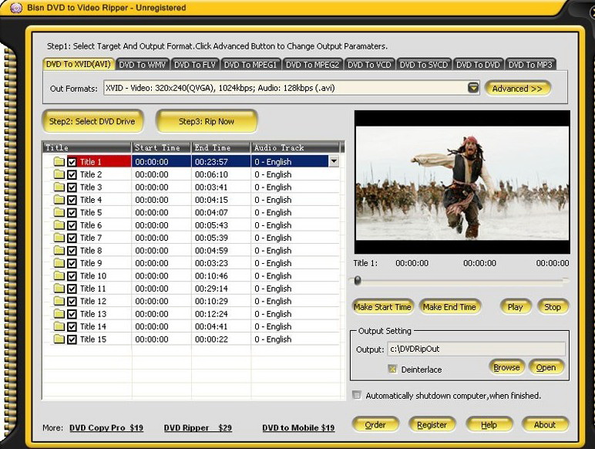The height and width of the screenshot is (449, 595).
Task: Click the folder icon beside Title 12
Action: [x=59, y=301]
